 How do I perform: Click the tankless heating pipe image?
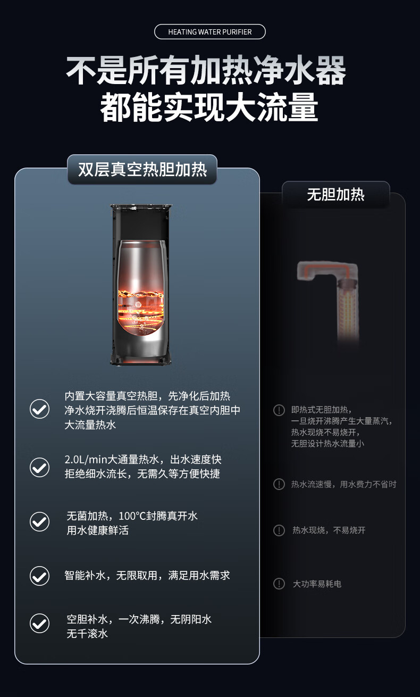coord(329,301)
